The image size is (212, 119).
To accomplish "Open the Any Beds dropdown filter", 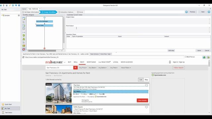I will click(92, 68).
